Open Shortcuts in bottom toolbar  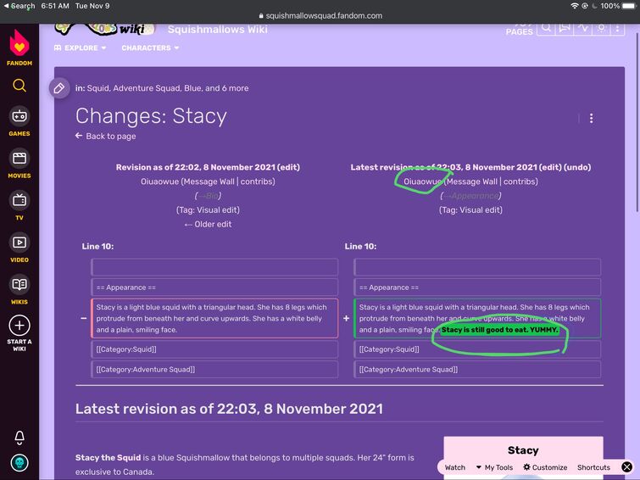[593, 467]
